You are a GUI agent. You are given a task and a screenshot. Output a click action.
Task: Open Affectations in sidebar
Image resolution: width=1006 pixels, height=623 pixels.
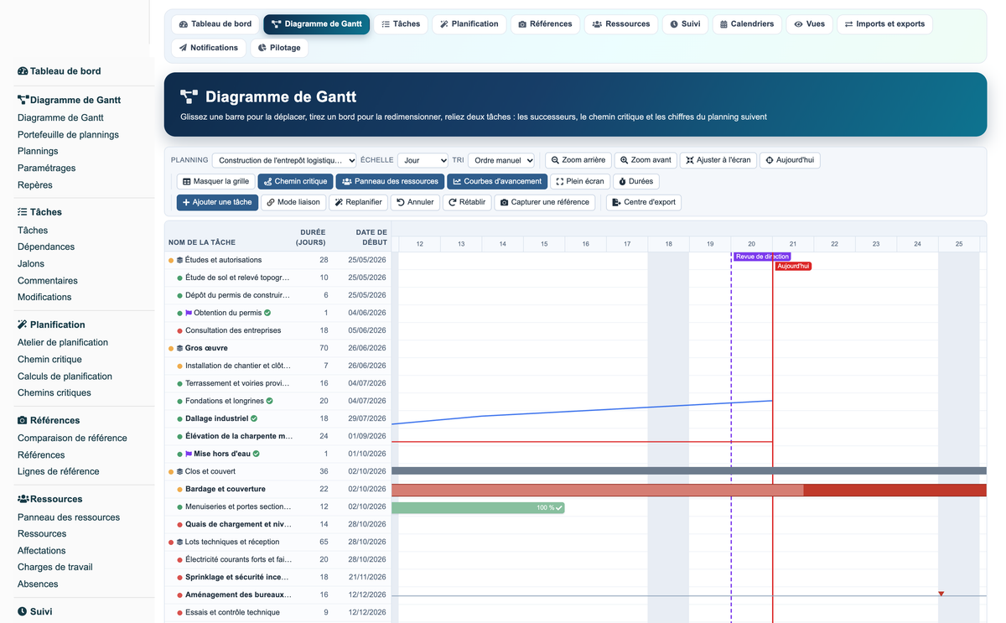[41, 550]
